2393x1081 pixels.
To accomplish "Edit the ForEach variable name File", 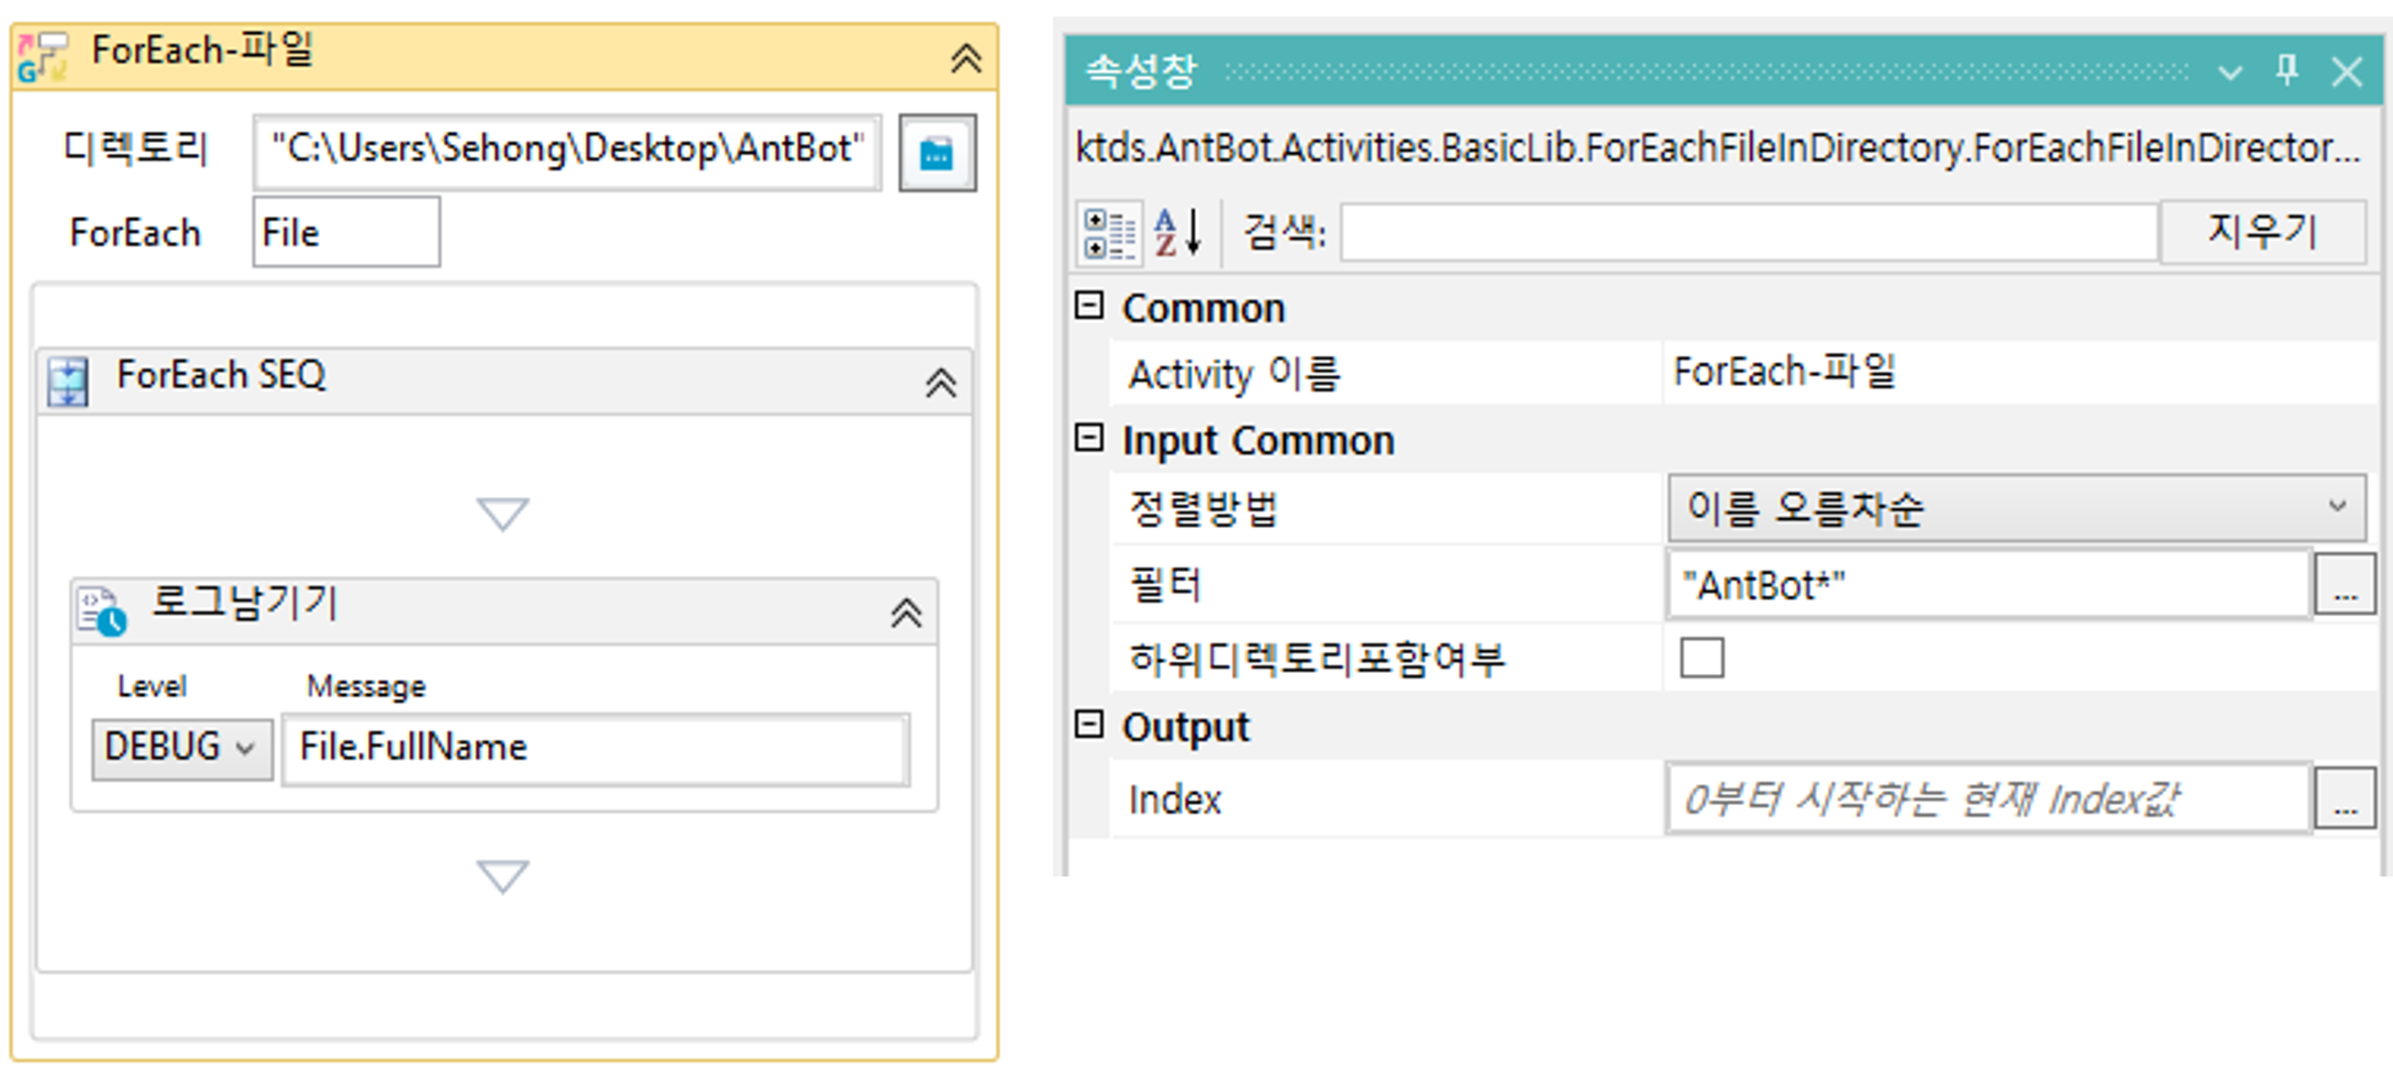I will pos(347,232).
